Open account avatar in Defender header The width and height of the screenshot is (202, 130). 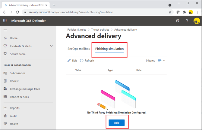click(197, 21)
